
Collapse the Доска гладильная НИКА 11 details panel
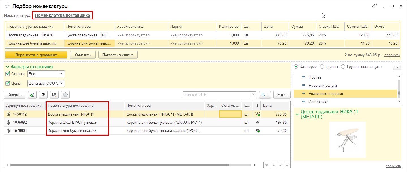[297, 114]
